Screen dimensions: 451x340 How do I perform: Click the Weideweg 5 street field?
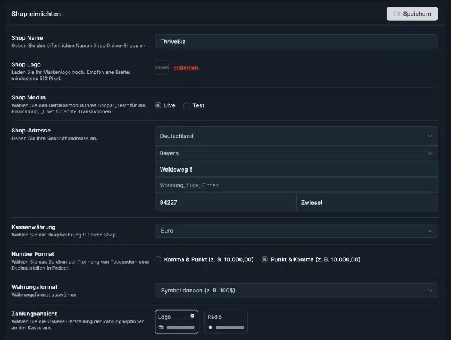[296, 170]
